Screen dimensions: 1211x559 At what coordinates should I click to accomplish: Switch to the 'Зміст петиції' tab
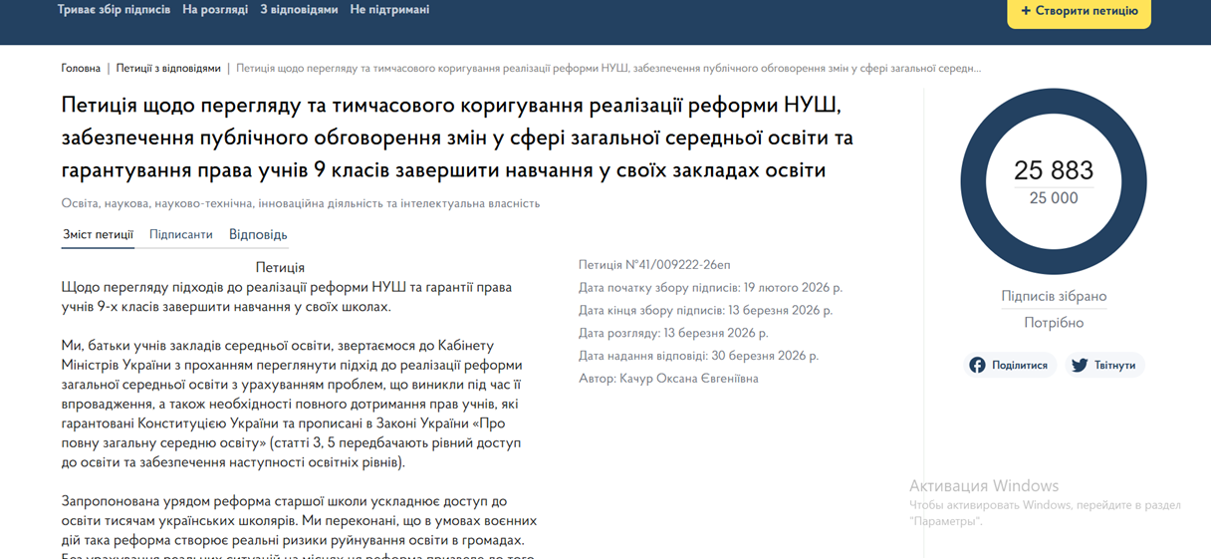[98, 235]
